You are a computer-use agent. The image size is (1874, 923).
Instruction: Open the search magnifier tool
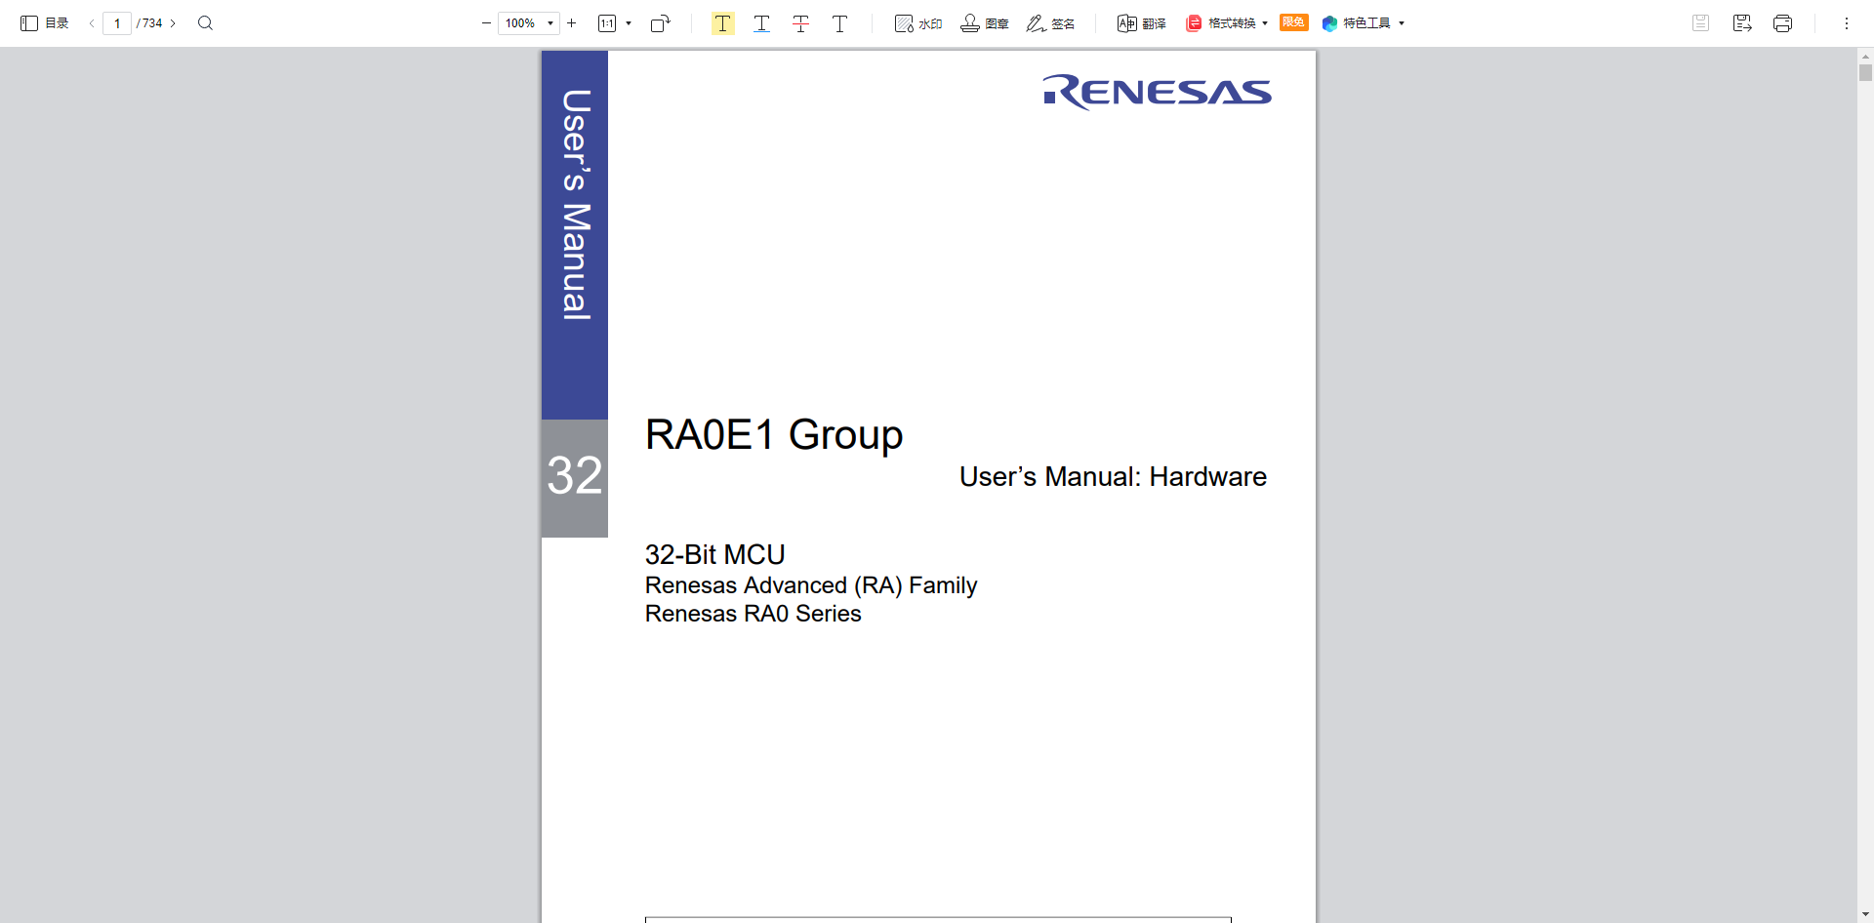click(x=205, y=23)
